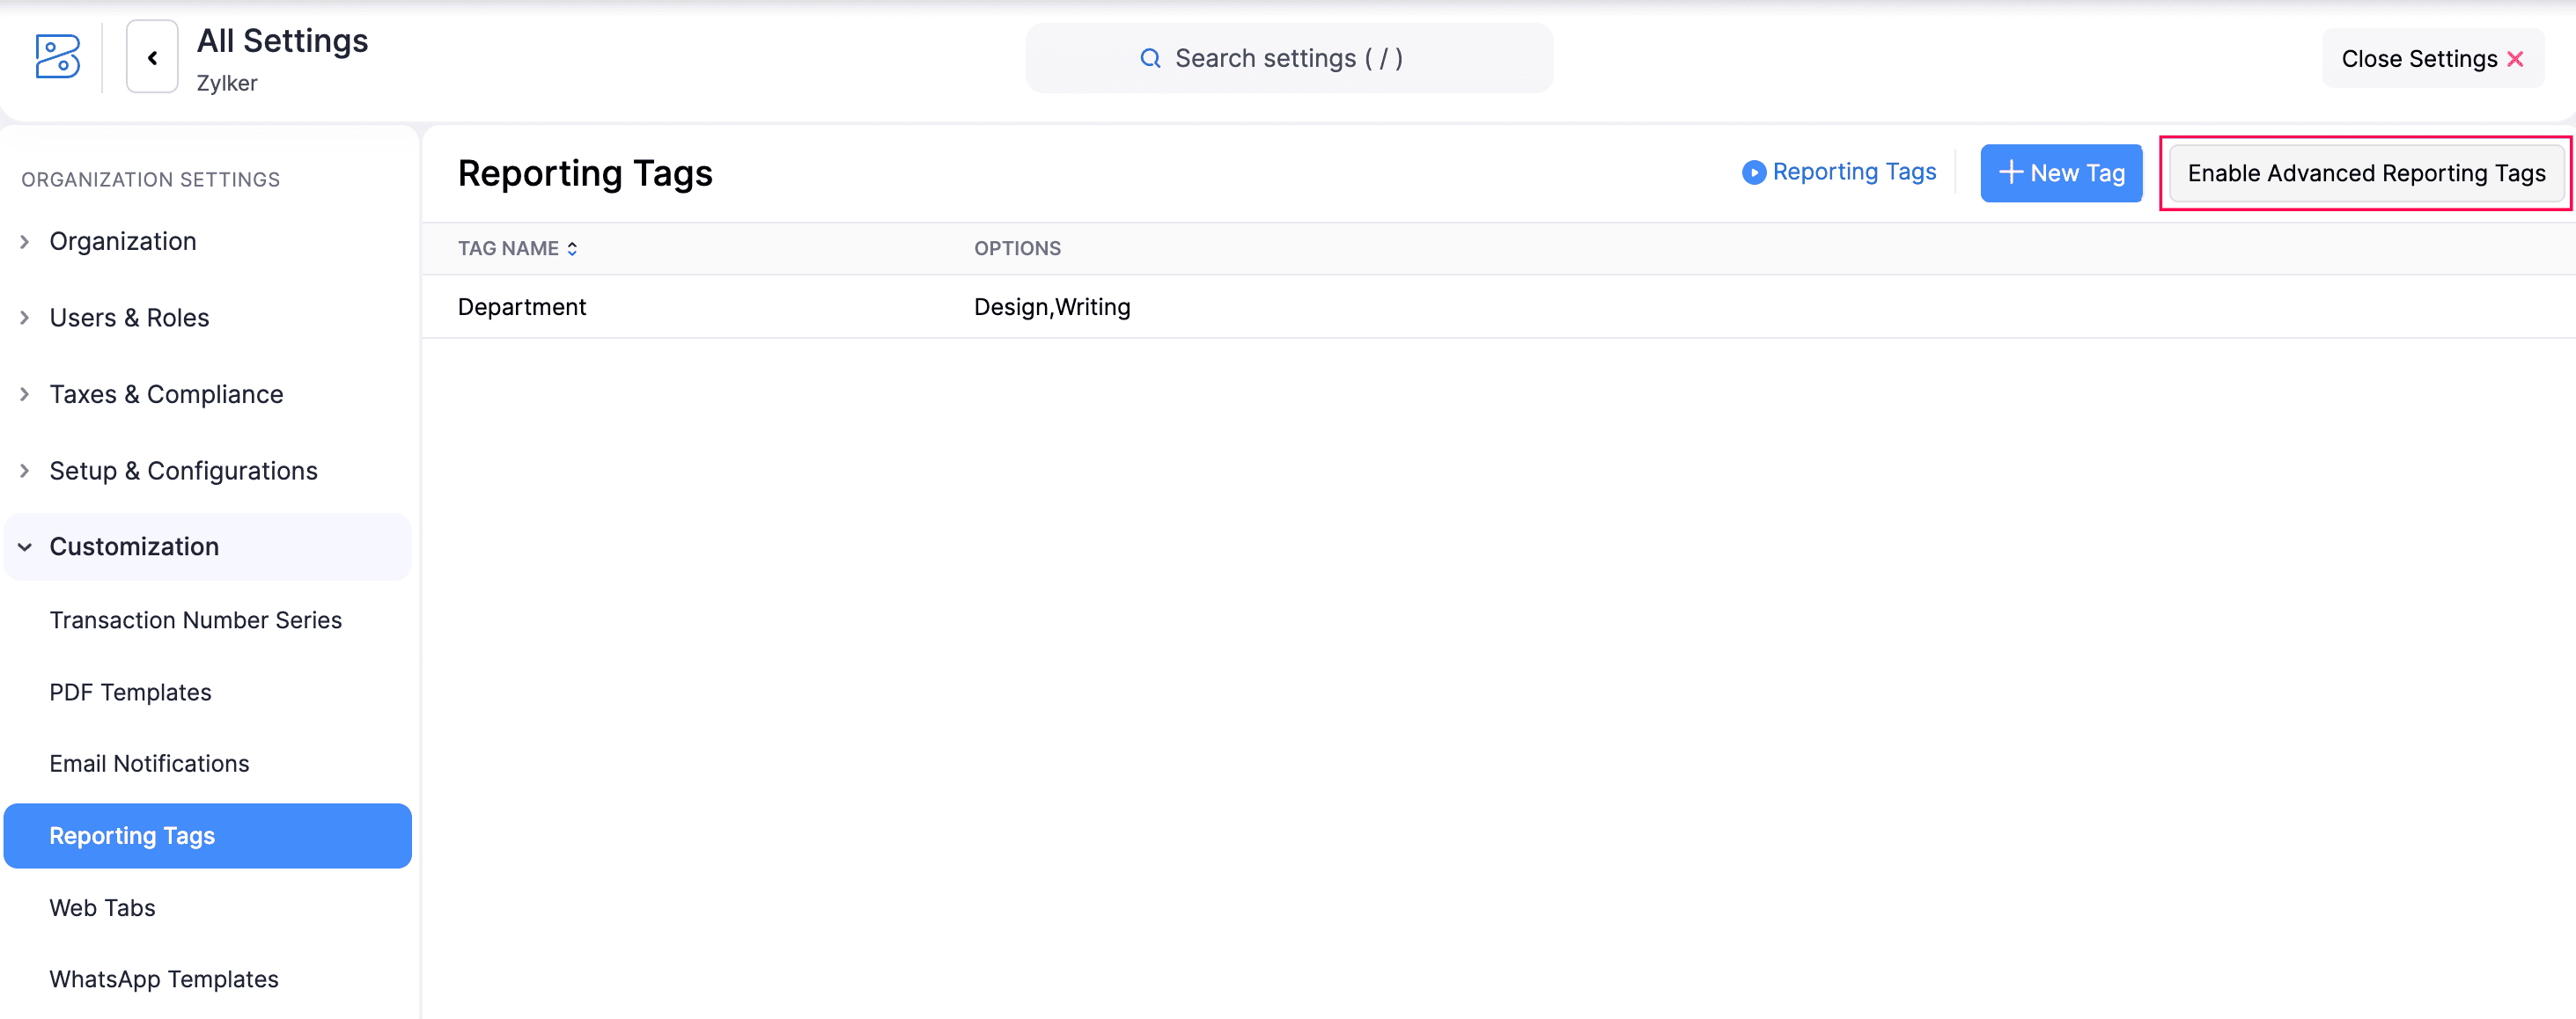This screenshot has width=2576, height=1019.
Task: Play the Reporting Tags video tutorial icon
Action: [x=1754, y=172]
